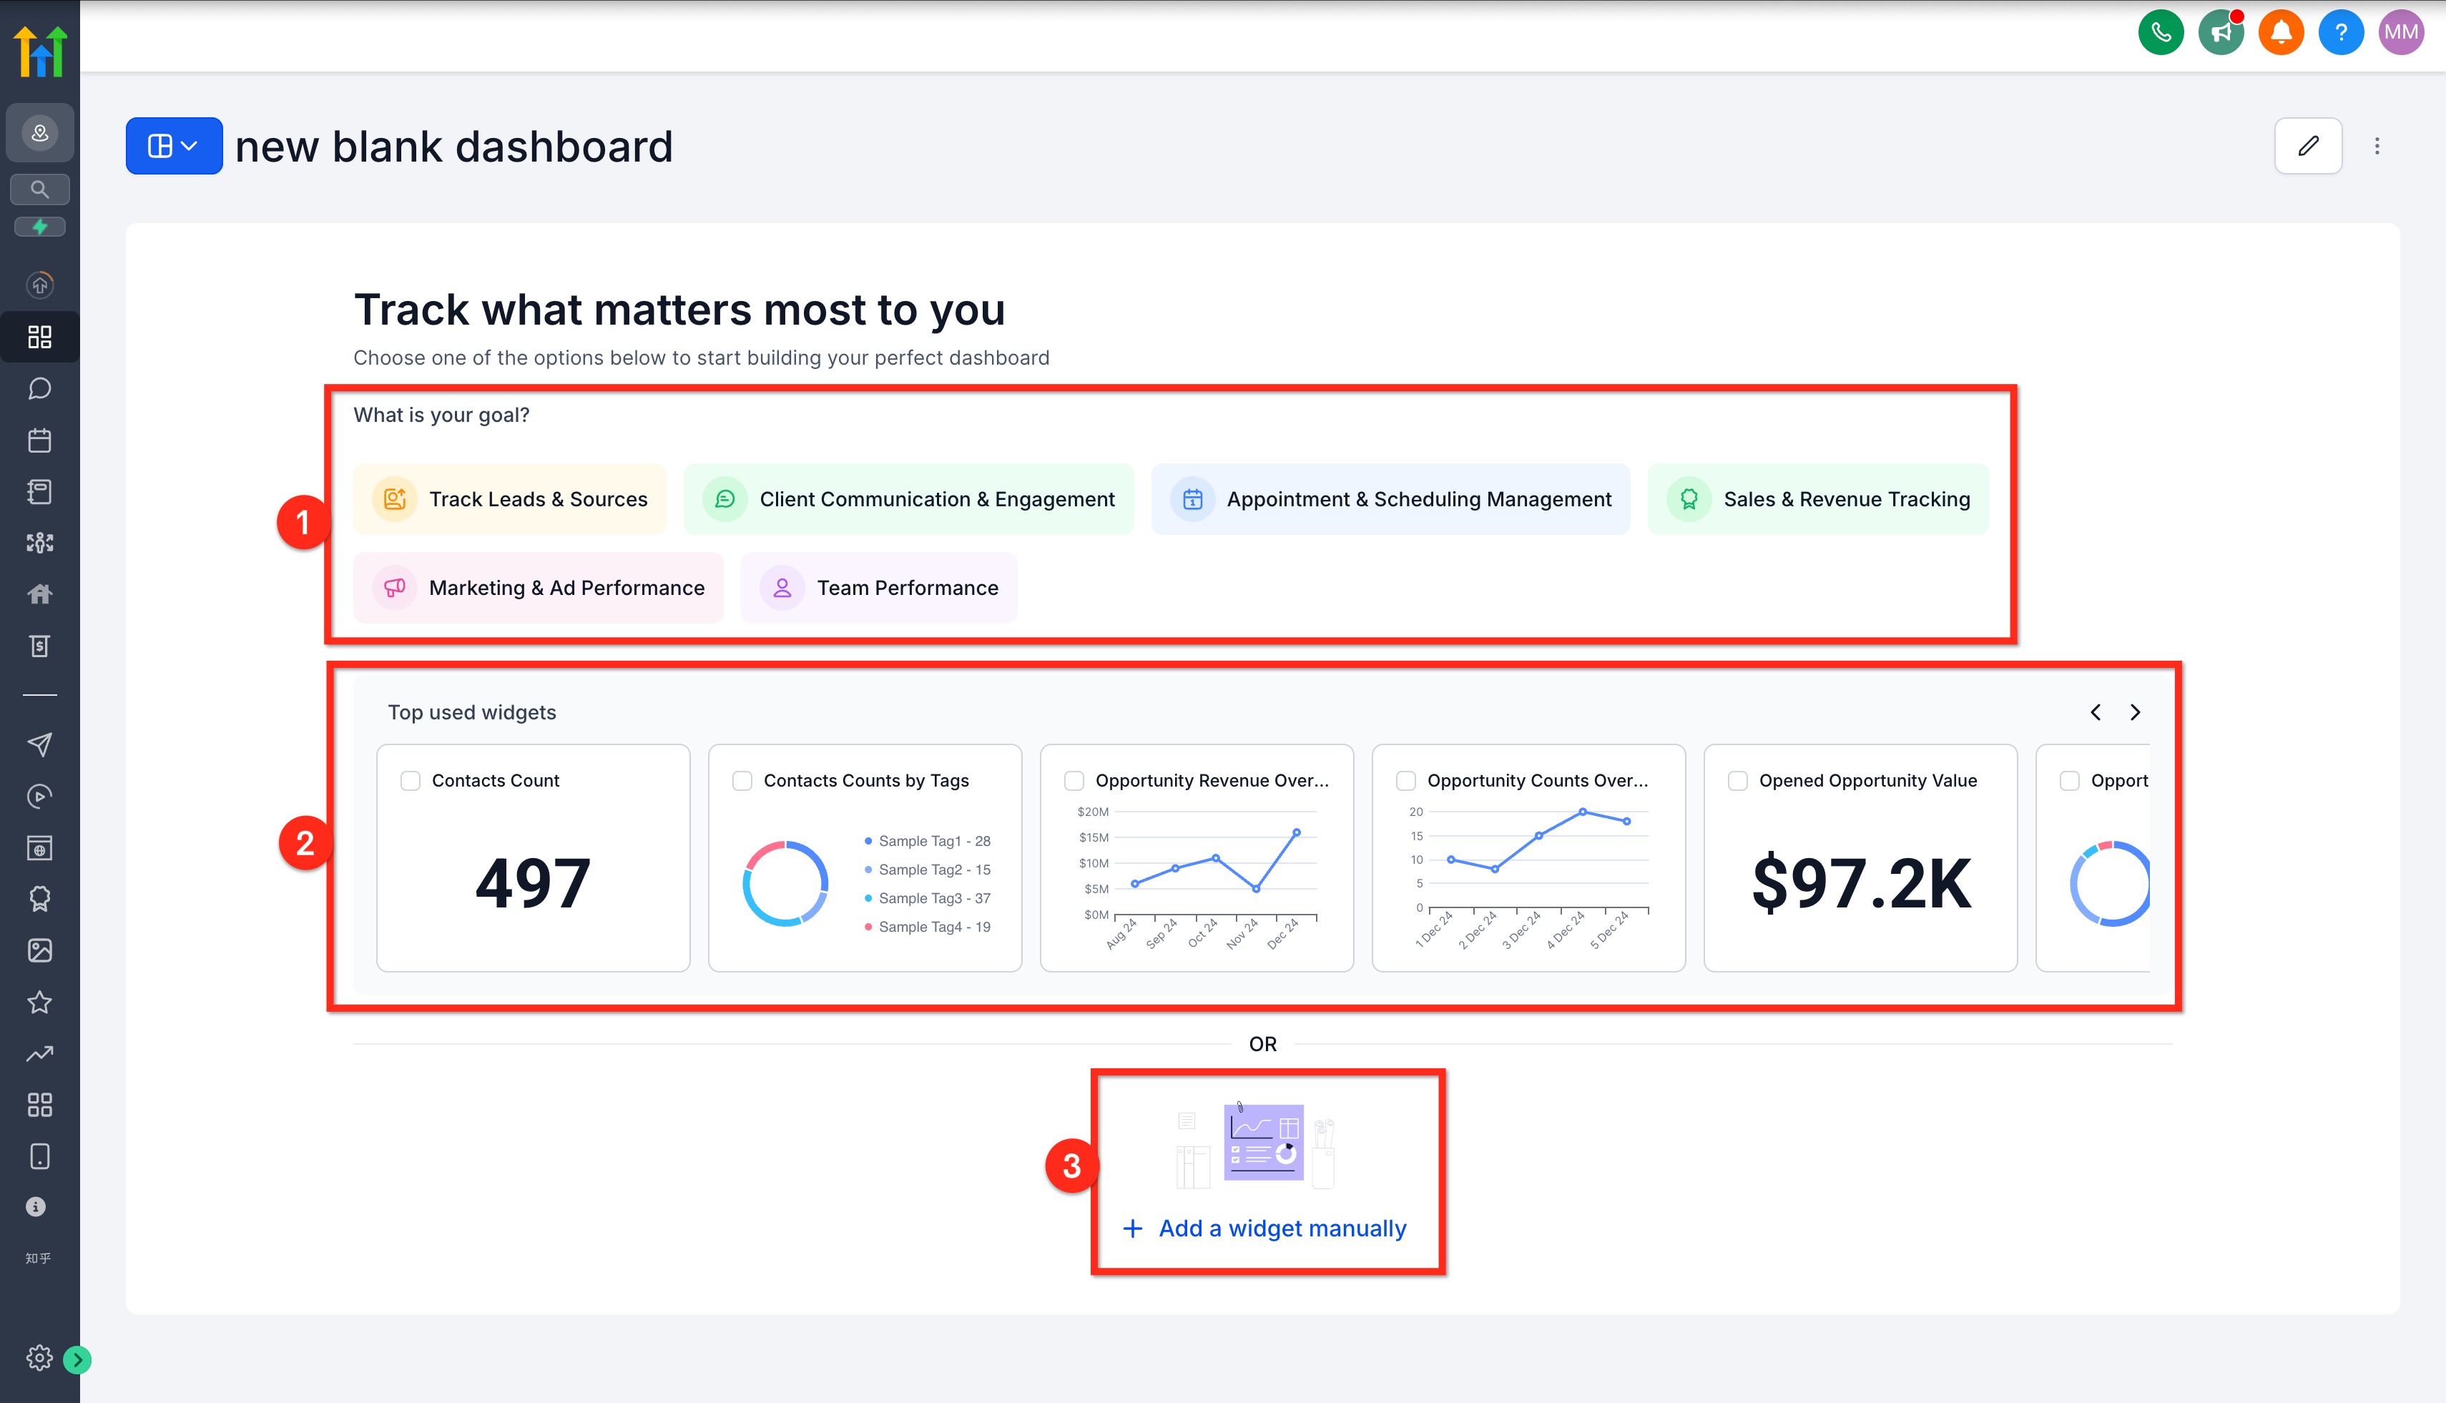Open the megaphone announcements icon
Screen dimensions: 2446x1403
(2221, 33)
